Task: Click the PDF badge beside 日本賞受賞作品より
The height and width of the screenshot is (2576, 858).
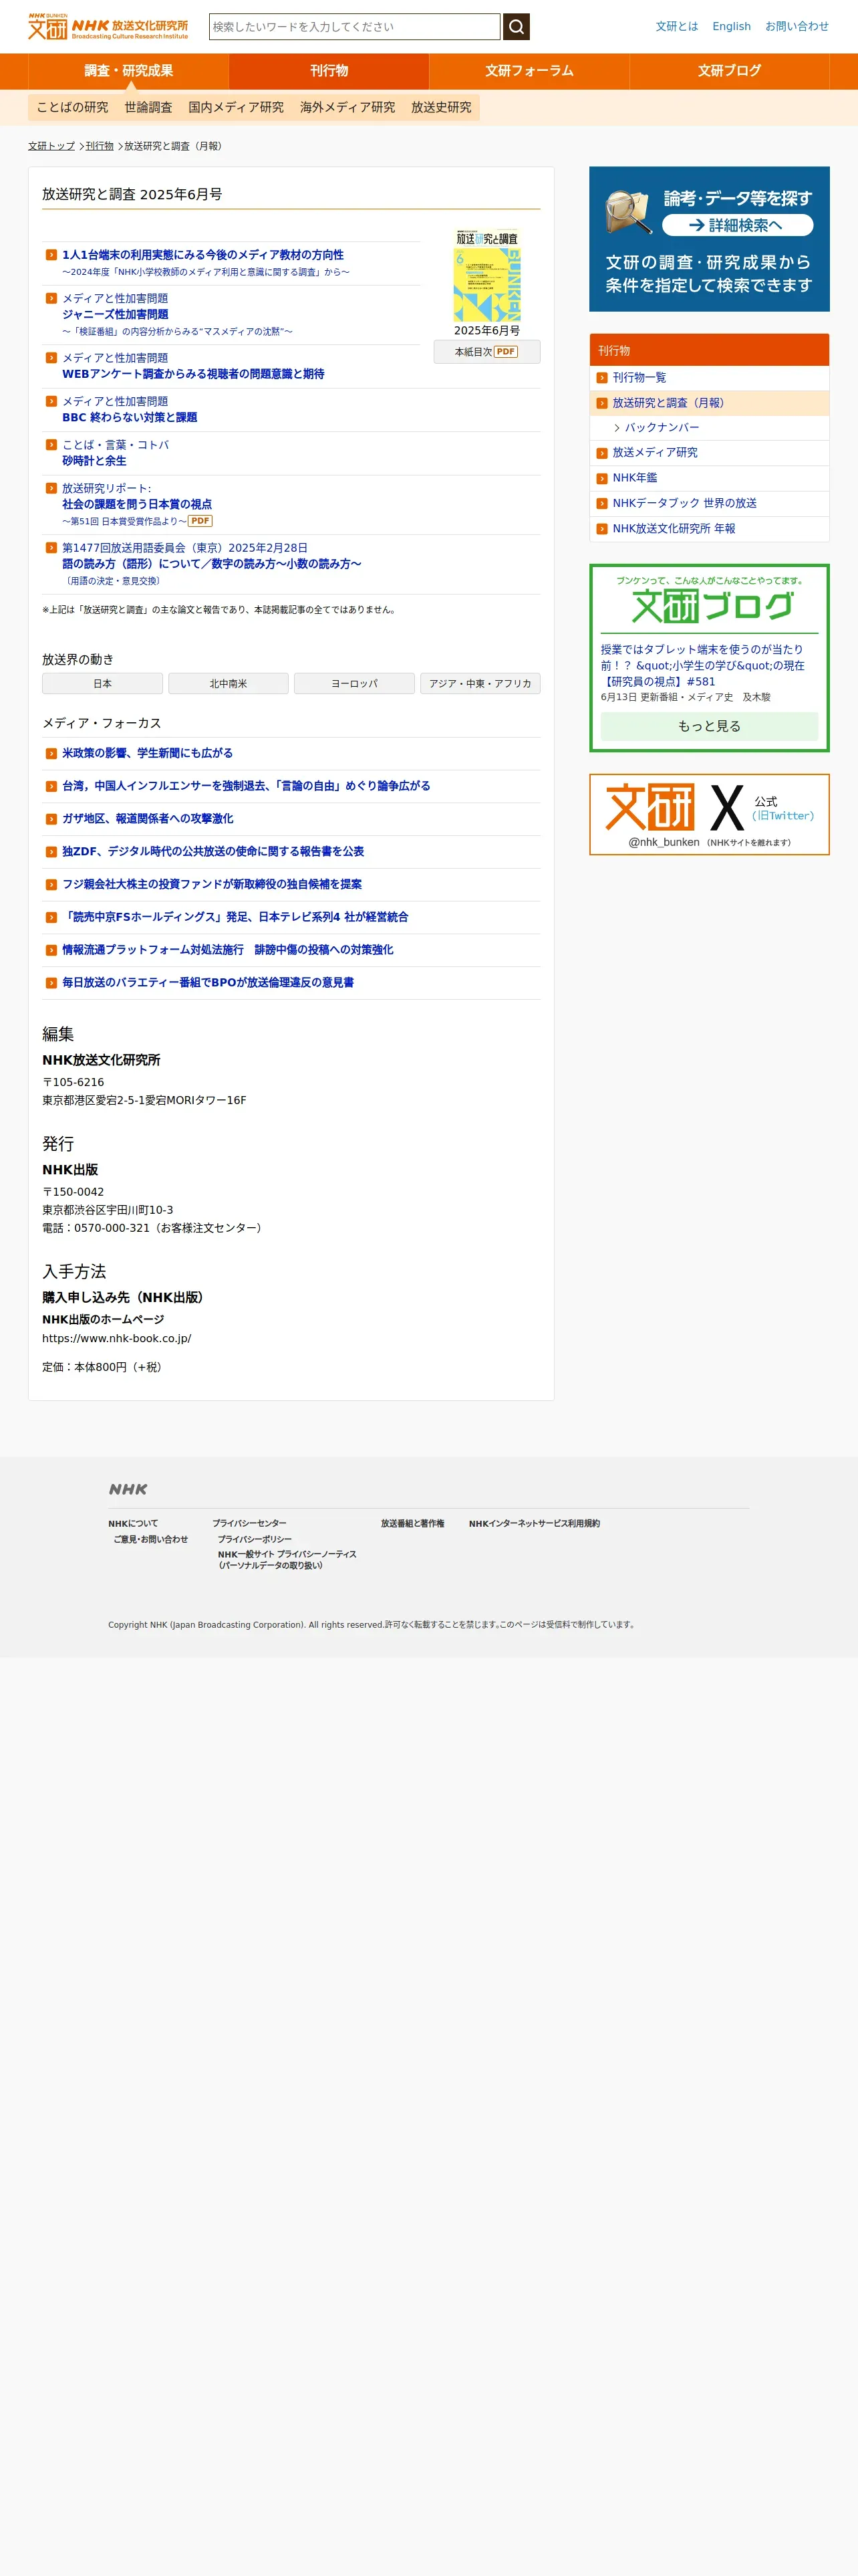Action: pyautogui.click(x=200, y=521)
